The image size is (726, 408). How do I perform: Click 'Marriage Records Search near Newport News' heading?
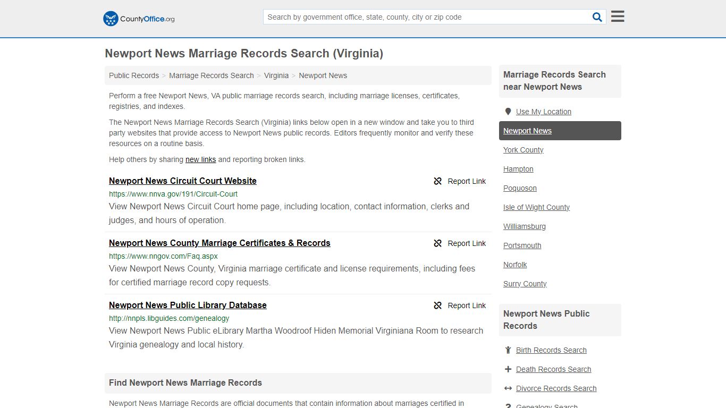[554, 81]
